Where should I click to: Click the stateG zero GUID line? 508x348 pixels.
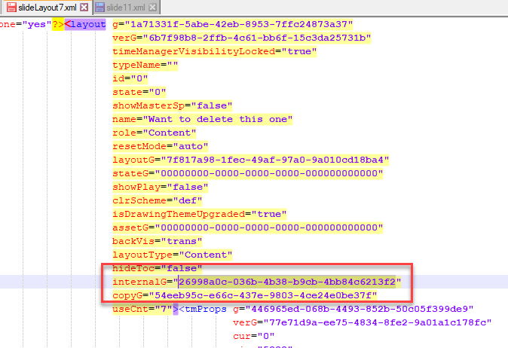[x=248, y=173]
